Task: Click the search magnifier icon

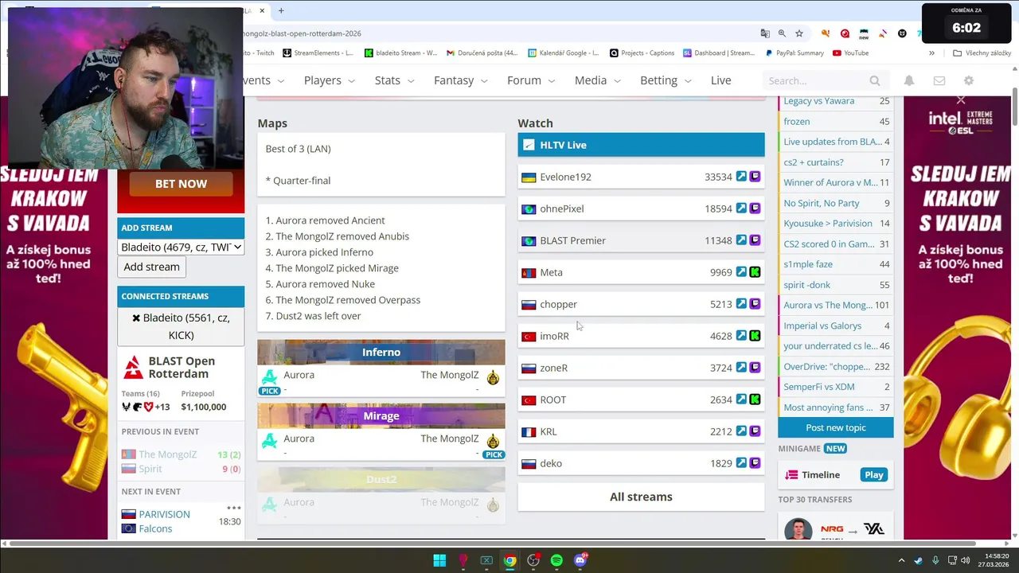Action: point(875,80)
